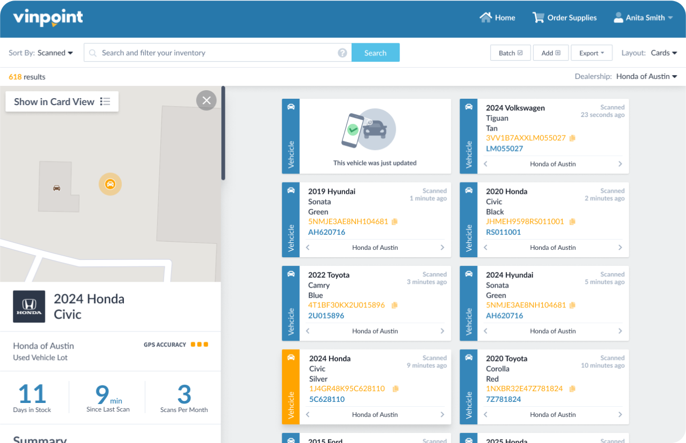Click the Show in Card View button
The width and height of the screenshot is (686, 443).
point(61,101)
